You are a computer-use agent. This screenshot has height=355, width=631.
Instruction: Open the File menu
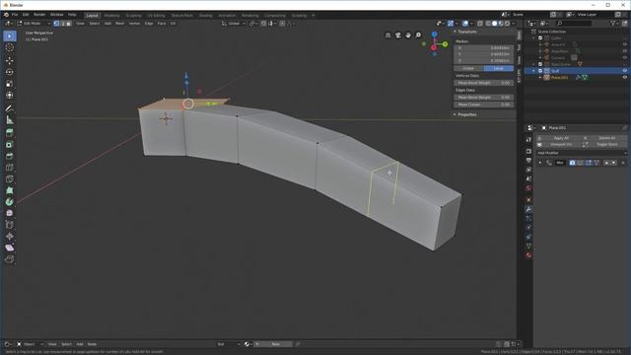[15, 15]
